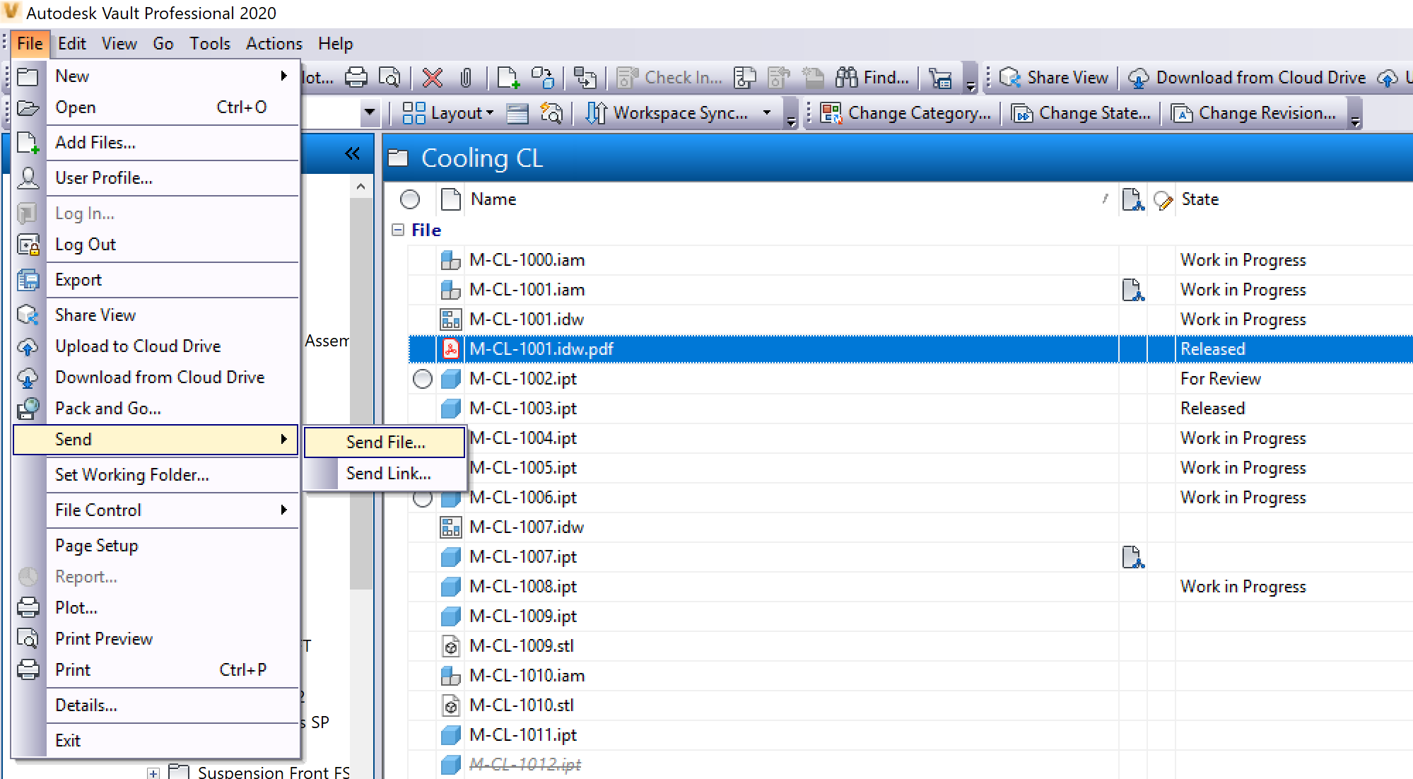Select Export in the File menu
The image size is (1413, 779).
pos(172,280)
